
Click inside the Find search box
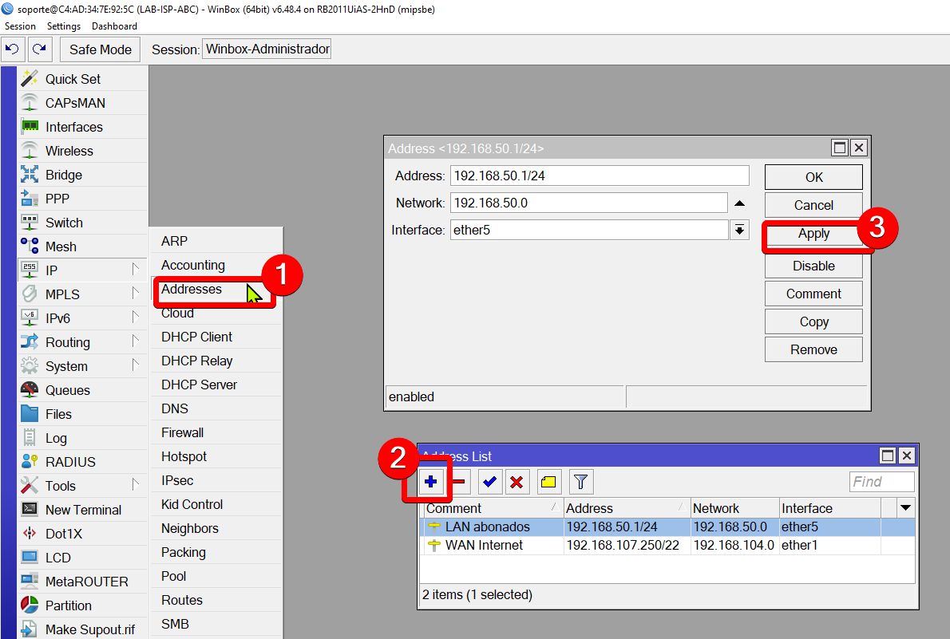point(881,481)
